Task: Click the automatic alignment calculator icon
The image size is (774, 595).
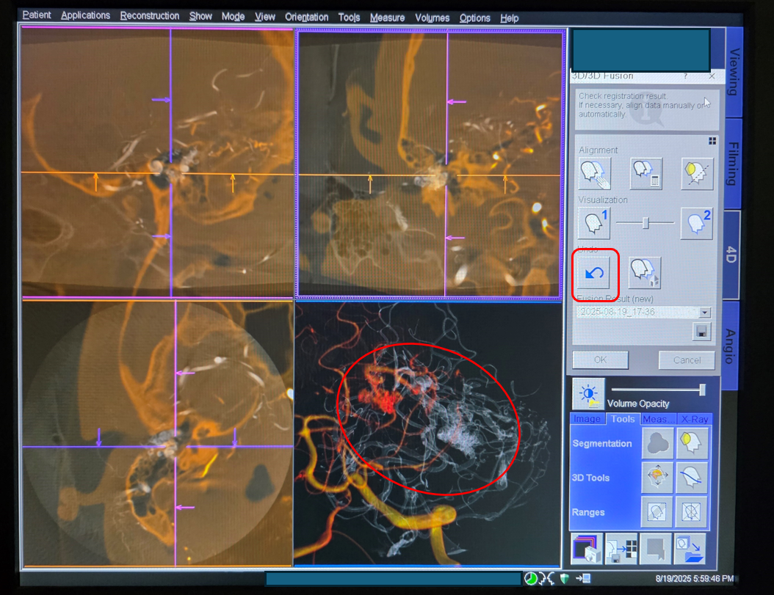Action: coord(645,173)
